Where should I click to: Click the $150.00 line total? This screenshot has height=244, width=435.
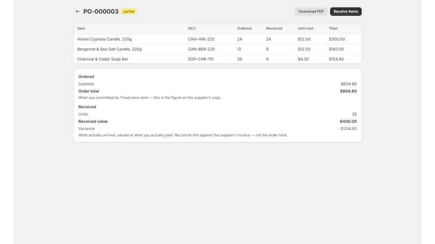(x=336, y=49)
